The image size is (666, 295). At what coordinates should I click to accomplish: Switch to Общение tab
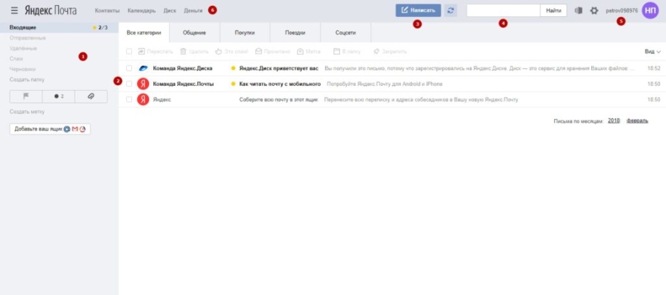[195, 33]
